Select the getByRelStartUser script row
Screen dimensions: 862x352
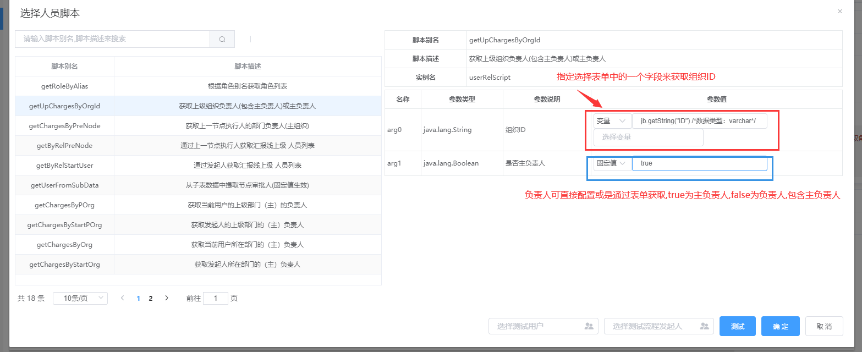tap(198, 166)
